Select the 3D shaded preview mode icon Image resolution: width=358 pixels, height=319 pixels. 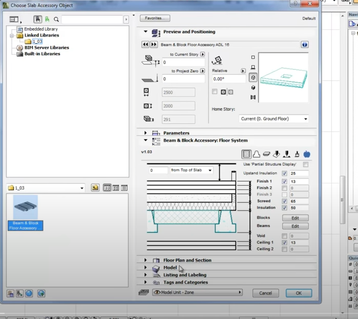[x=253, y=88]
